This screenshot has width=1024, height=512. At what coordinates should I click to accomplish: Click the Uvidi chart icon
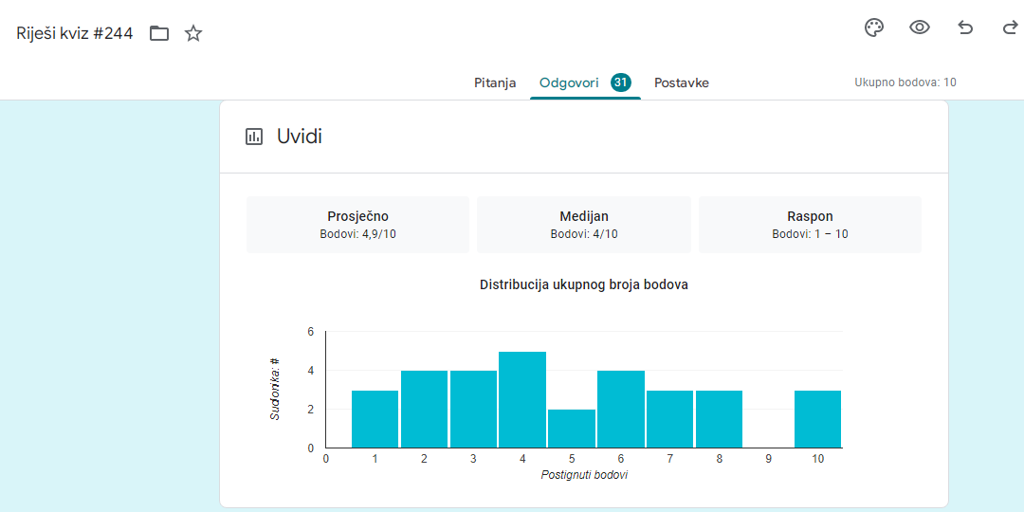pyautogui.click(x=254, y=137)
